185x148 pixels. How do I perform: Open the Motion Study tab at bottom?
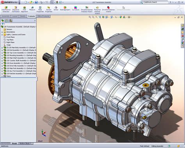[25, 143]
